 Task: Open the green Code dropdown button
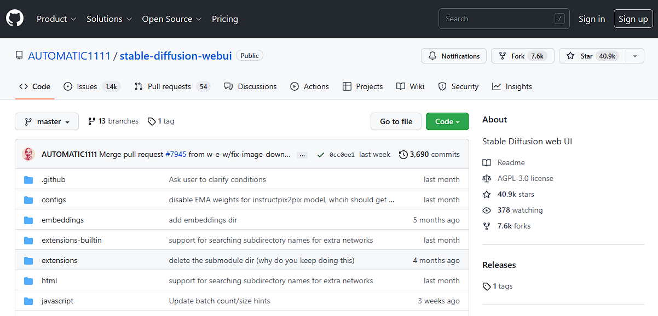pos(447,121)
